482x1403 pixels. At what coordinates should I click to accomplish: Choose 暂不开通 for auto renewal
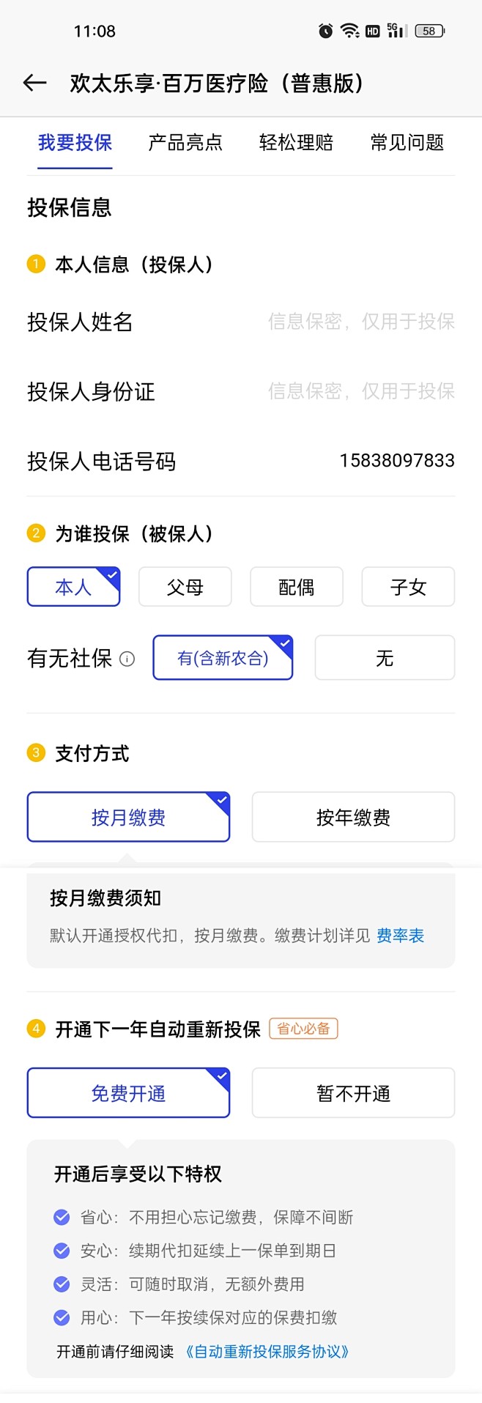point(353,1093)
